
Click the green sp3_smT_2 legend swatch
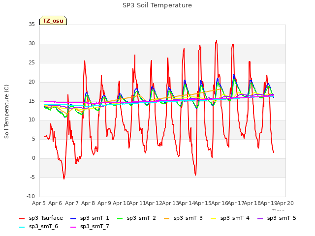pyautogui.click(x=120, y=218)
